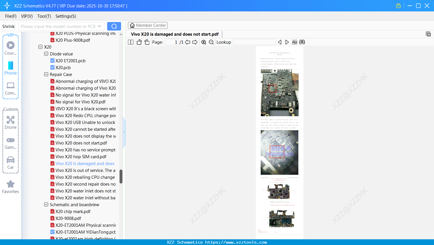This screenshot has width=434, height=245.
Task: Click the microscope chip photo in PDF
Action: [280, 152]
